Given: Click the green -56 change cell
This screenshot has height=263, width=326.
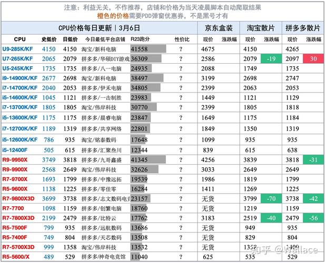Looking at the screenshot, I should coord(313,218).
